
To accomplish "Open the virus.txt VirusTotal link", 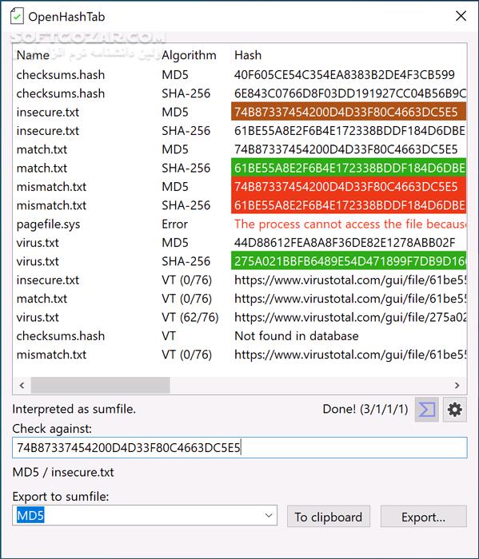I will point(350,317).
